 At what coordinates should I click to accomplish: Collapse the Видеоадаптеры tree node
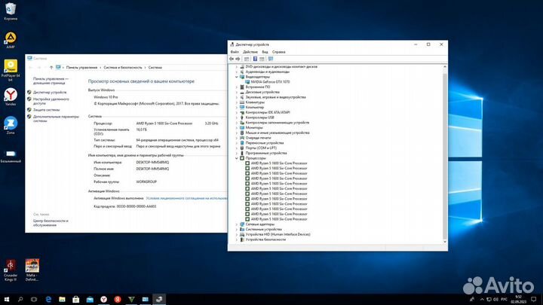pyautogui.click(x=238, y=76)
